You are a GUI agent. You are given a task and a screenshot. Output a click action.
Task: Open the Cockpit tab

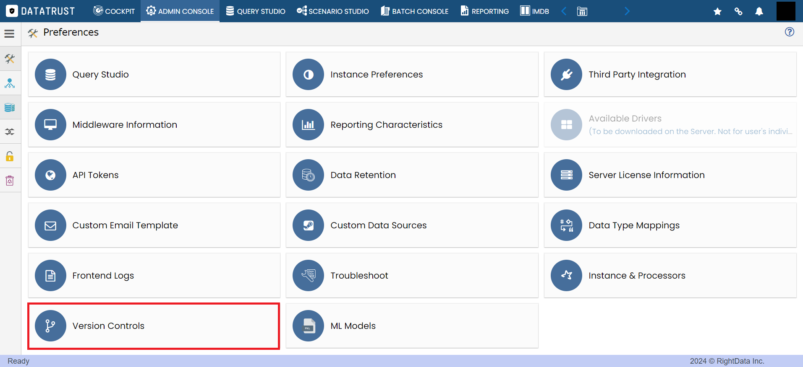[x=114, y=11]
